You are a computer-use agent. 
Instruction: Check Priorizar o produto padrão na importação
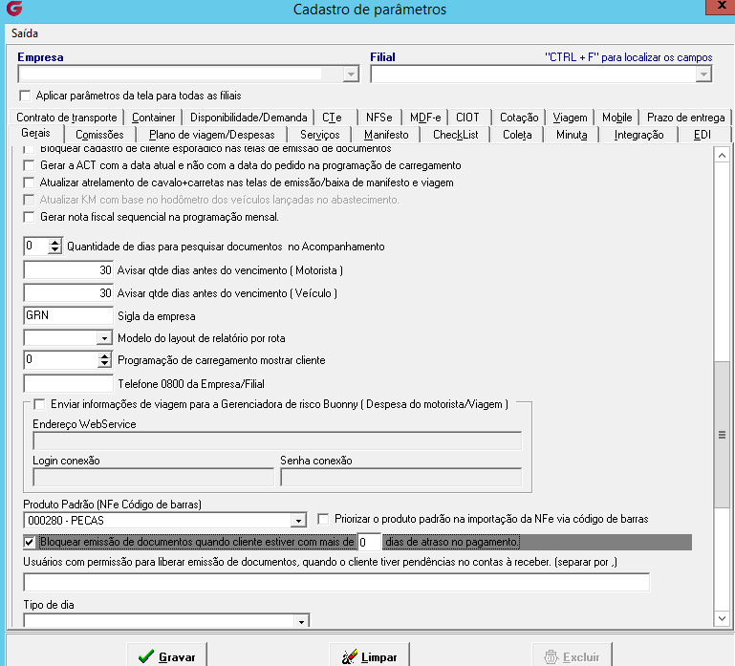click(x=323, y=519)
